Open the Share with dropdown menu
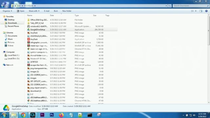Image resolution: width=210 pixels, height=118 pixels. click(x=34, y=11)
